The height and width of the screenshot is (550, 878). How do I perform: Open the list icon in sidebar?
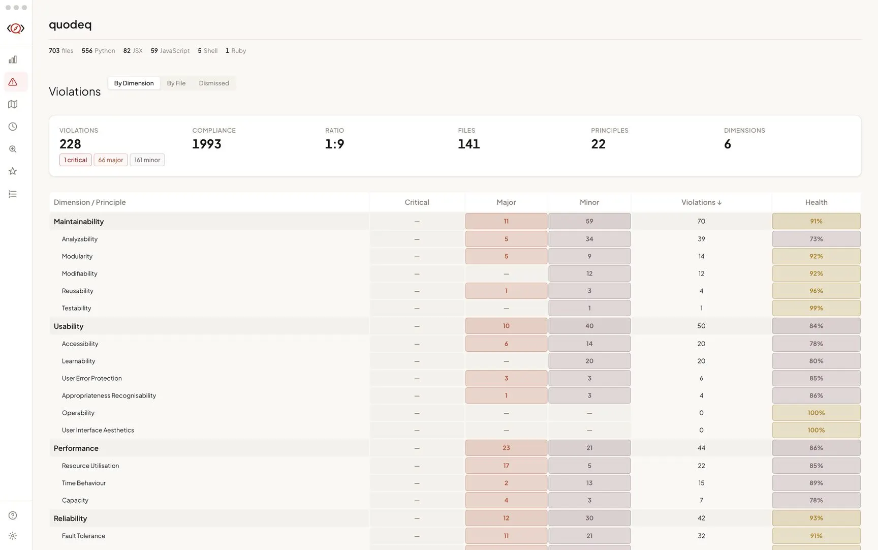pyautogui.click(x=13, y=194)
